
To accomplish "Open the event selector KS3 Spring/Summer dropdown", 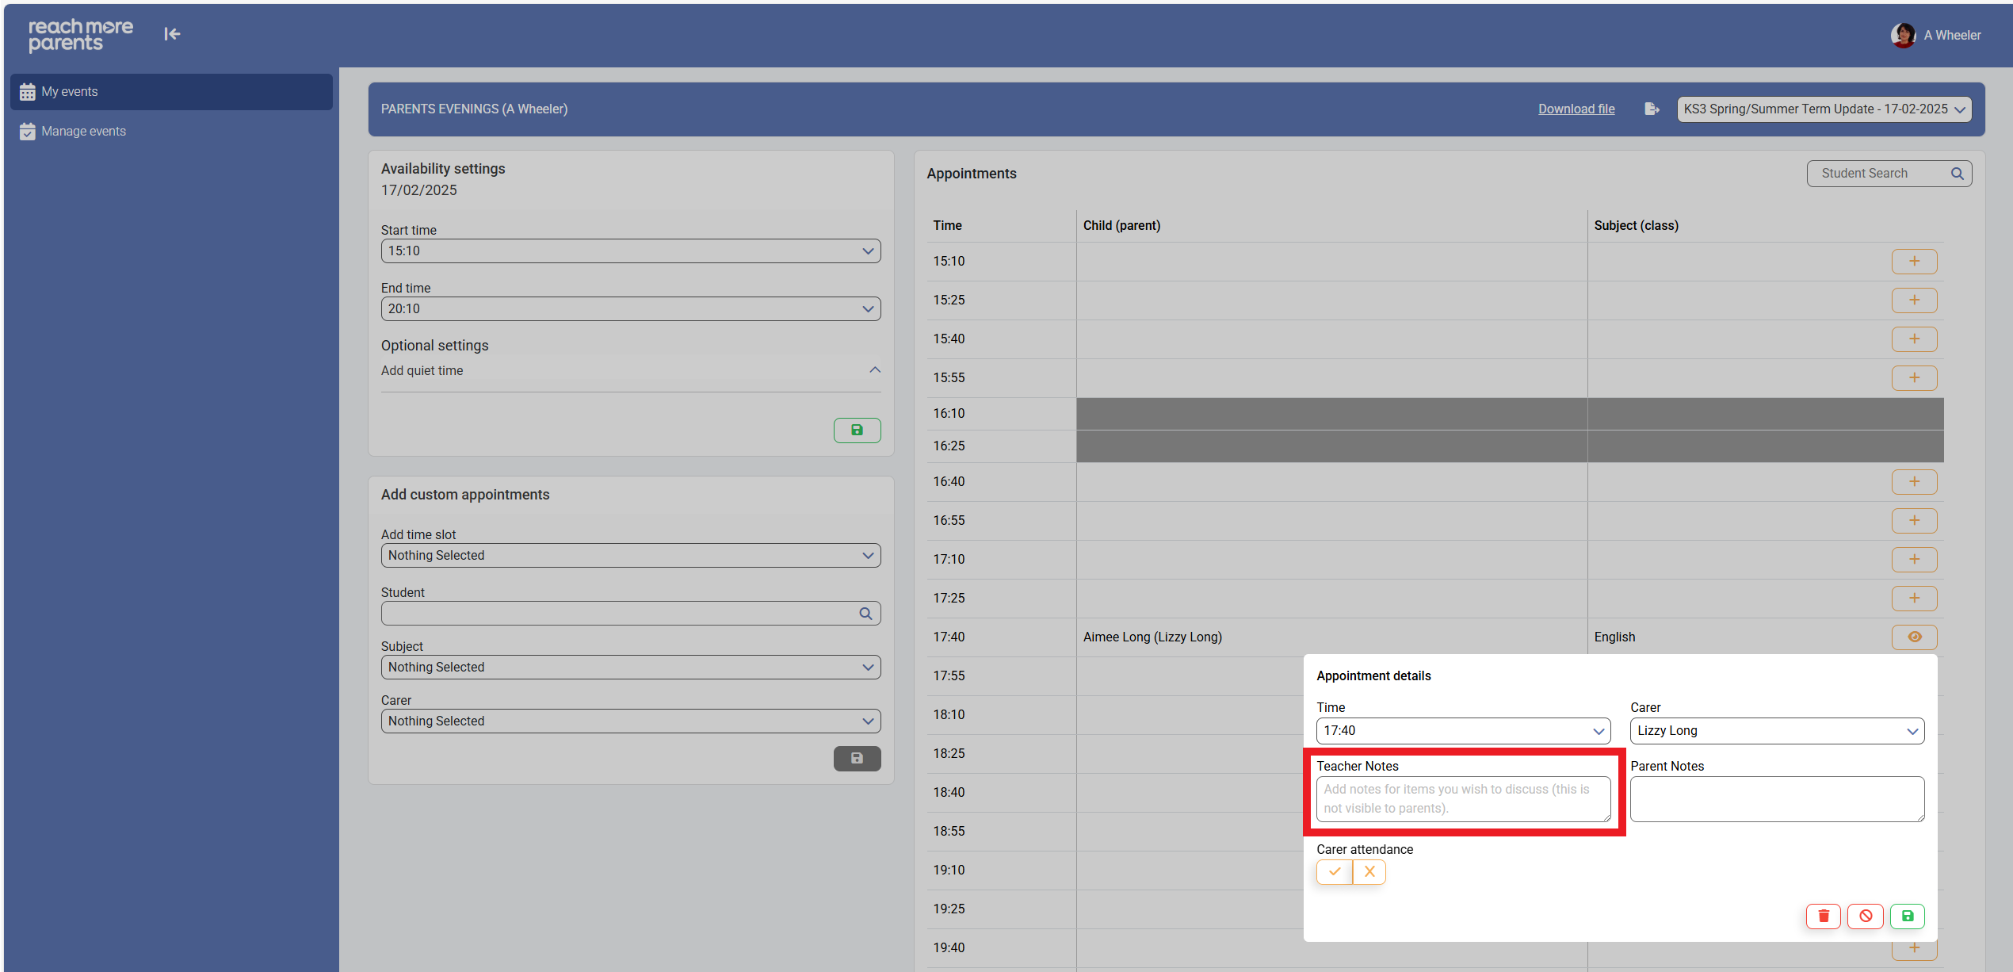I will [x=1824, y=109].
